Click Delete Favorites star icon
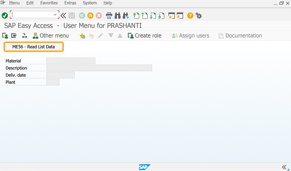The image size is (291, 171). 91,36
